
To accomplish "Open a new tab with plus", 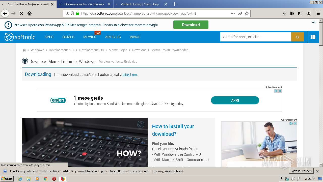I will click(x=174, y=4).
